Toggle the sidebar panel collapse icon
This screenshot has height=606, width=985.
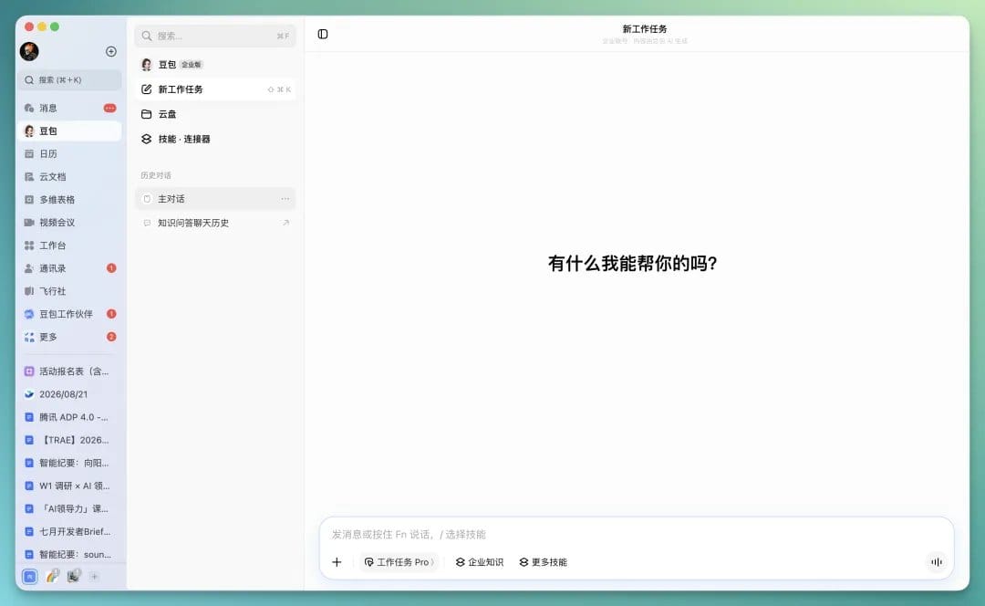(x=323, y=34)
